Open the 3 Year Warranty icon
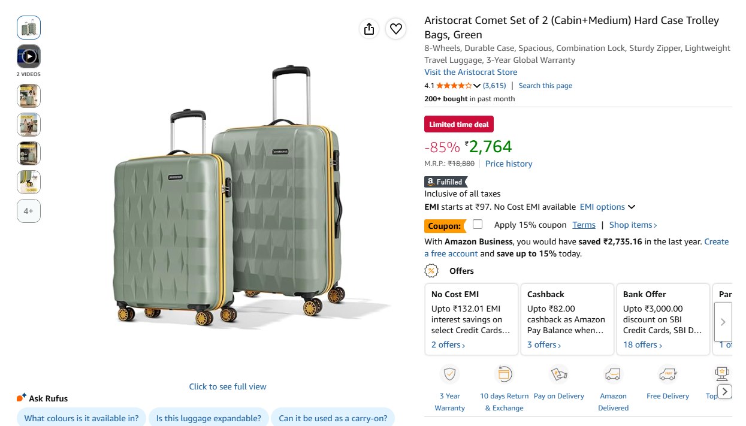Screen dimensions: 746x426 [449, 375]
